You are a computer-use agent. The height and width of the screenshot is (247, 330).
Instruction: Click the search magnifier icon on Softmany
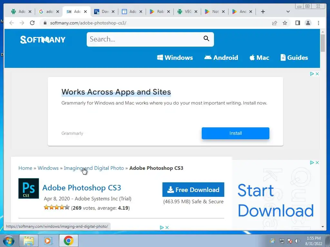point(206,39)
